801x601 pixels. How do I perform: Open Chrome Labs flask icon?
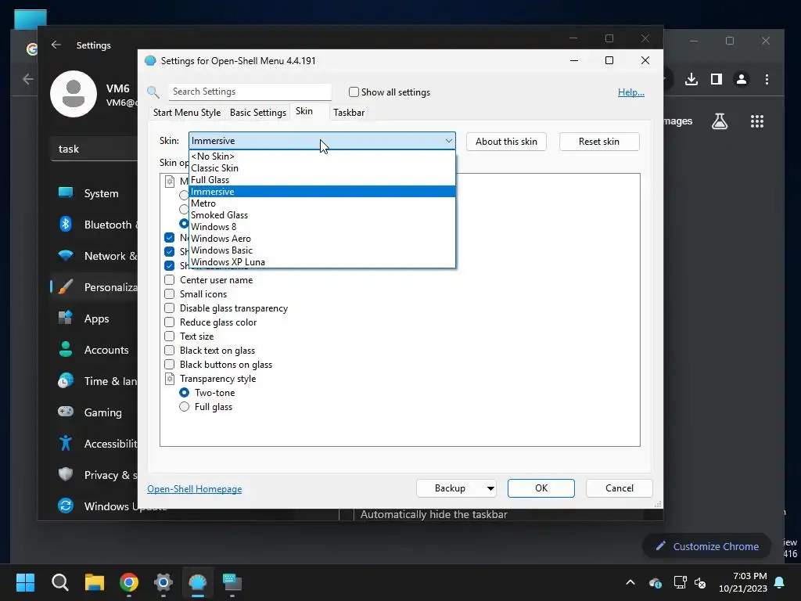[720, 121]
